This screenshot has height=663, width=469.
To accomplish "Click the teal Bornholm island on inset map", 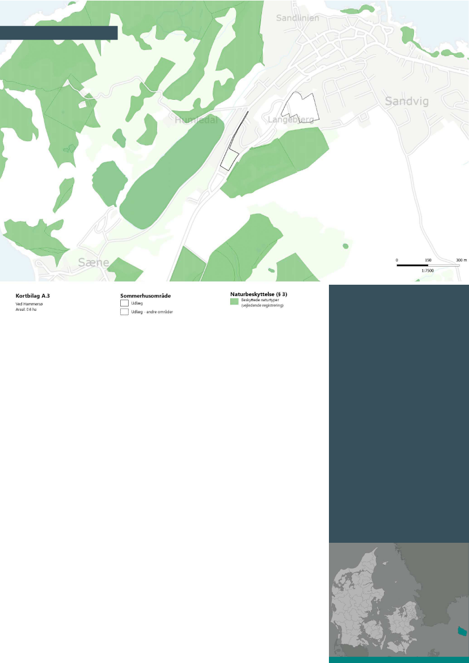I will [463, 631].
